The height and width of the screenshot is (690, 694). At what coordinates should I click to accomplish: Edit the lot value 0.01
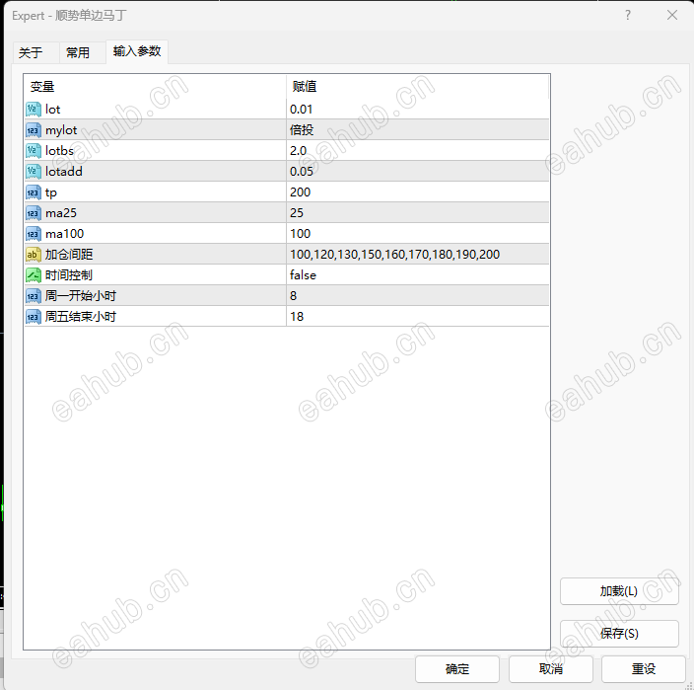click(417, 109)
